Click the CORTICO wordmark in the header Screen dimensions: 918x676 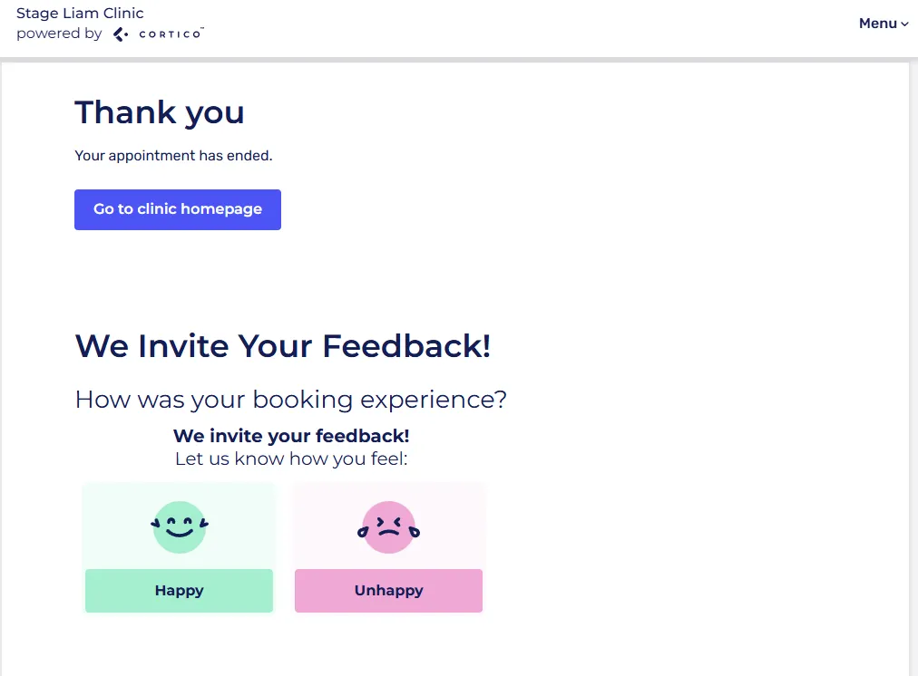[171, 34]
